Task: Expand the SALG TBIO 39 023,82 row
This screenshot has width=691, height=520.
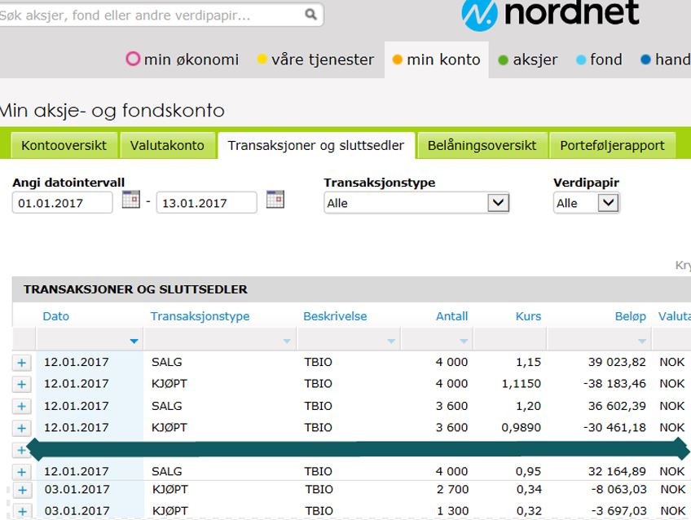Action: 21,363
